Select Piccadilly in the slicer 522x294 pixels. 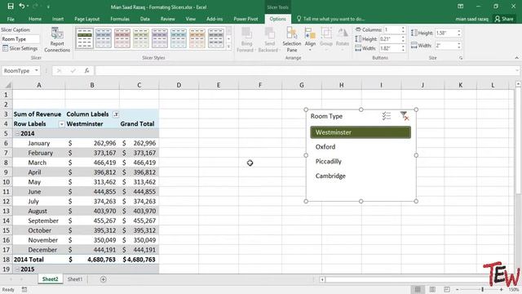[361, 162]
